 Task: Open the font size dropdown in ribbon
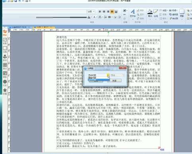[91, 12]
